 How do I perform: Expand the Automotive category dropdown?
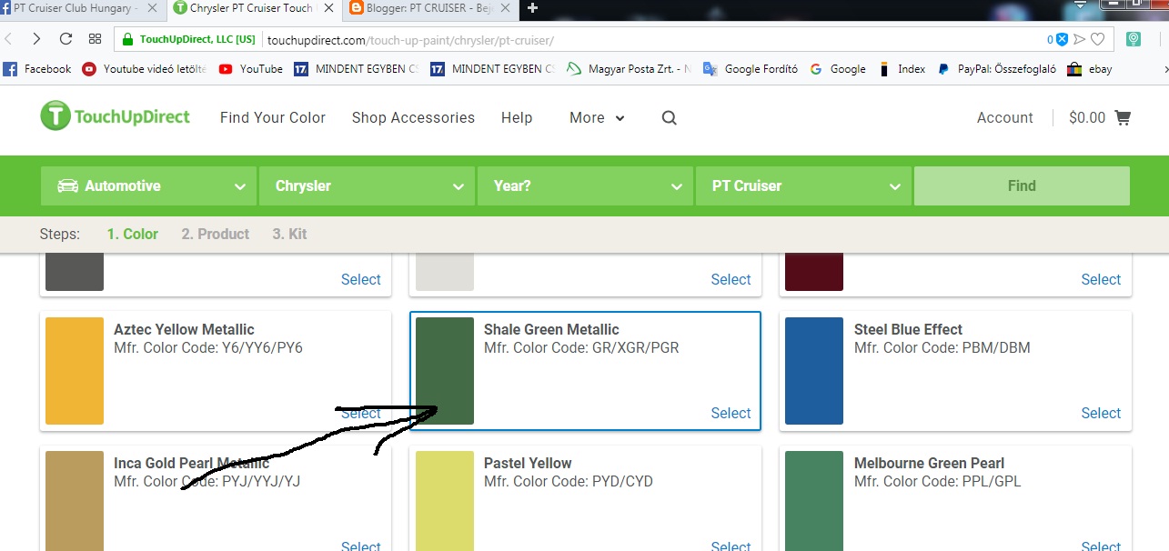pos(148,185)
